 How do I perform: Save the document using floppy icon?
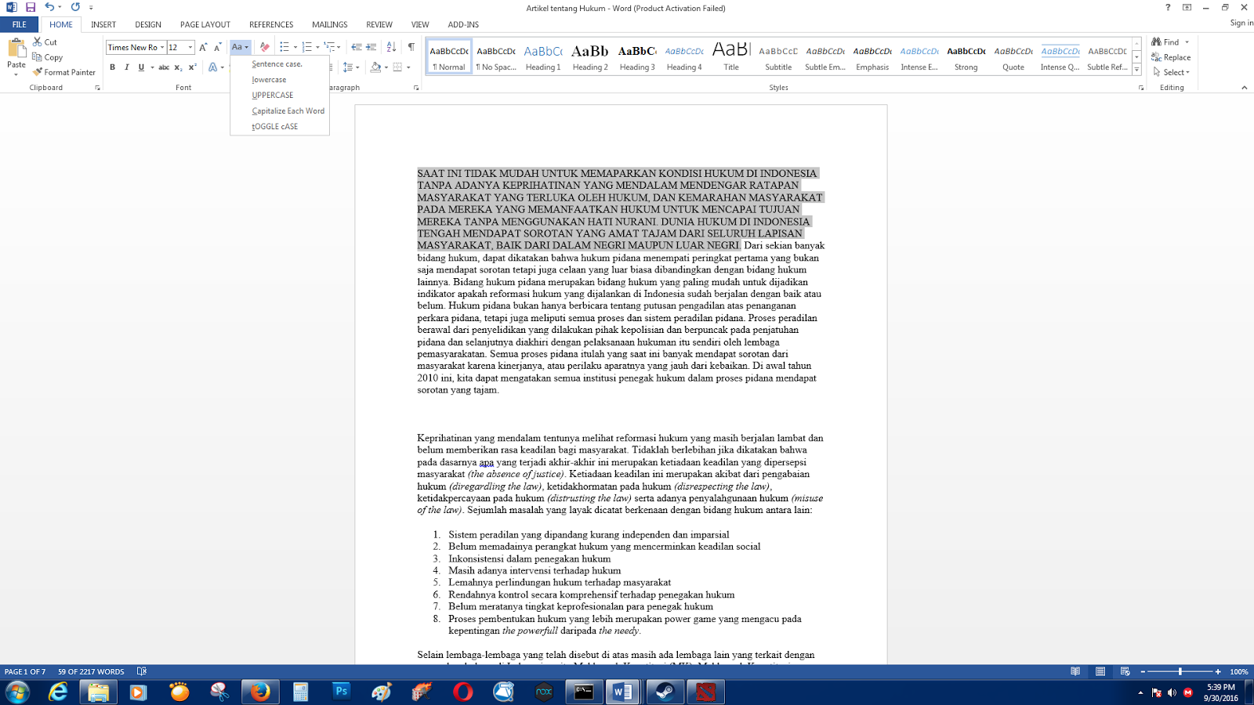(x=31, y=7)
